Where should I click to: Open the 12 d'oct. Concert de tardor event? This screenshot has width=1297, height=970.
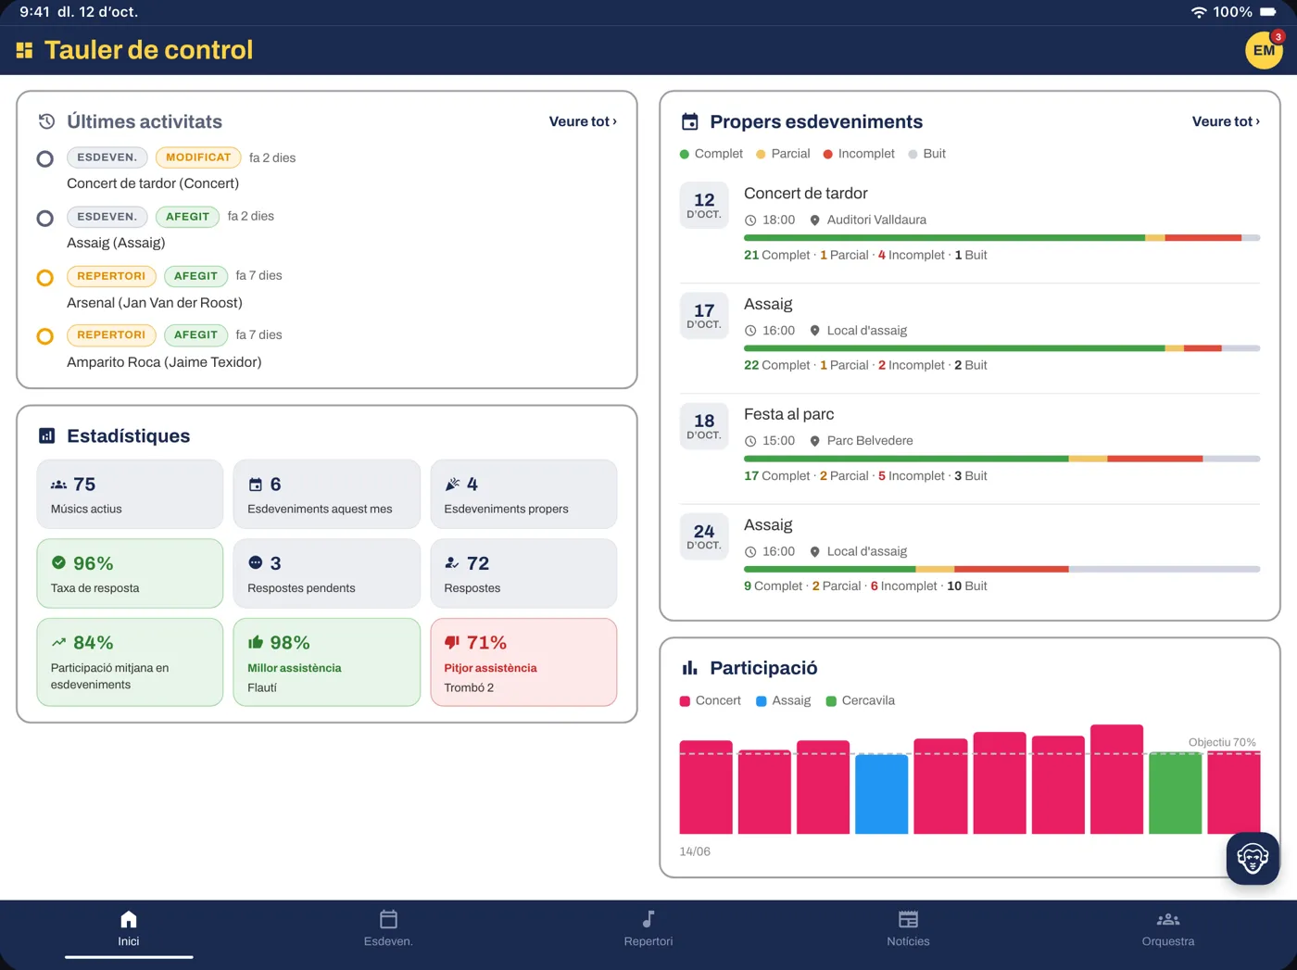pos(970,223)
